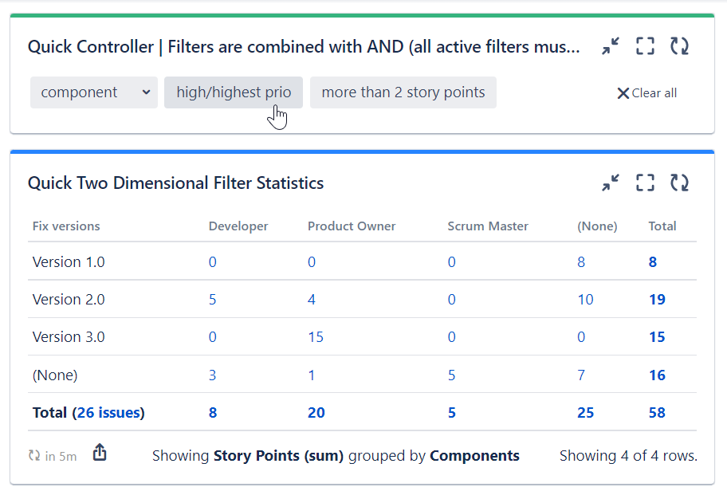Deactivate the high/highest prio quick filter
The width and height of the screenshot is (727, 495).
click(x=233, y=92)
